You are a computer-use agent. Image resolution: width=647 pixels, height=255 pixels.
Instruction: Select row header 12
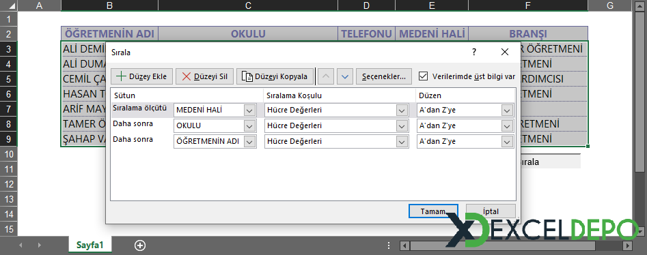(9, 184)
